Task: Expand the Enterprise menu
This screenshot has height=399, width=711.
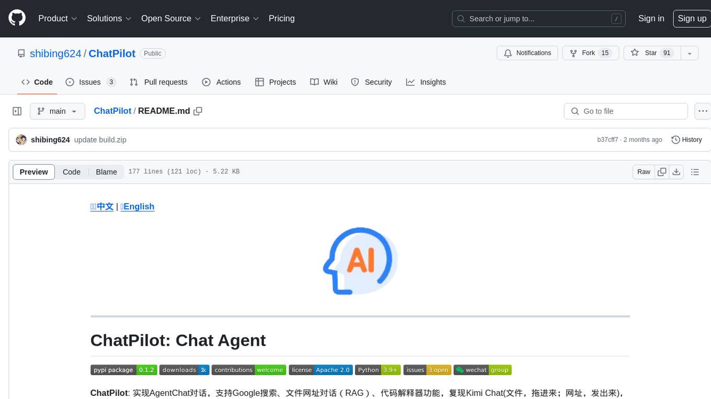Action: point(235,18)
